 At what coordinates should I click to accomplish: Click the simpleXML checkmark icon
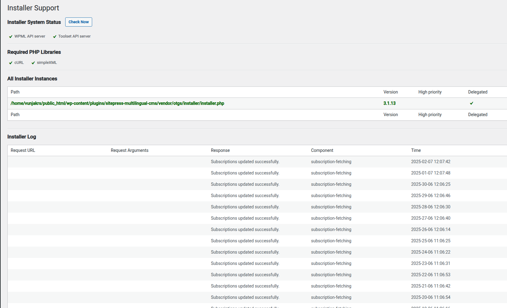point(33,63)
